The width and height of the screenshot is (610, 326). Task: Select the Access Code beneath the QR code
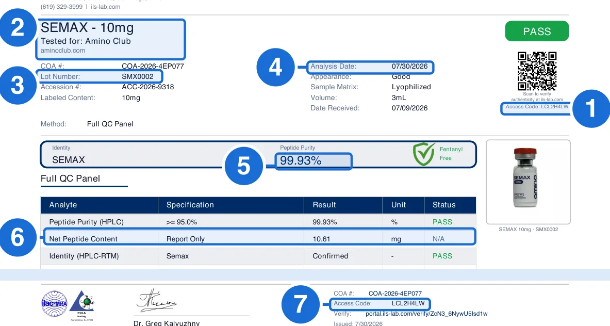pyautogui.click(x=537, y=107)
